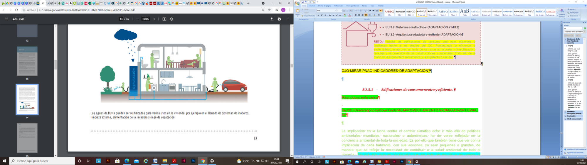Click the fit to page icon
Screen dimensions: 587x165
tap(164, 19)
